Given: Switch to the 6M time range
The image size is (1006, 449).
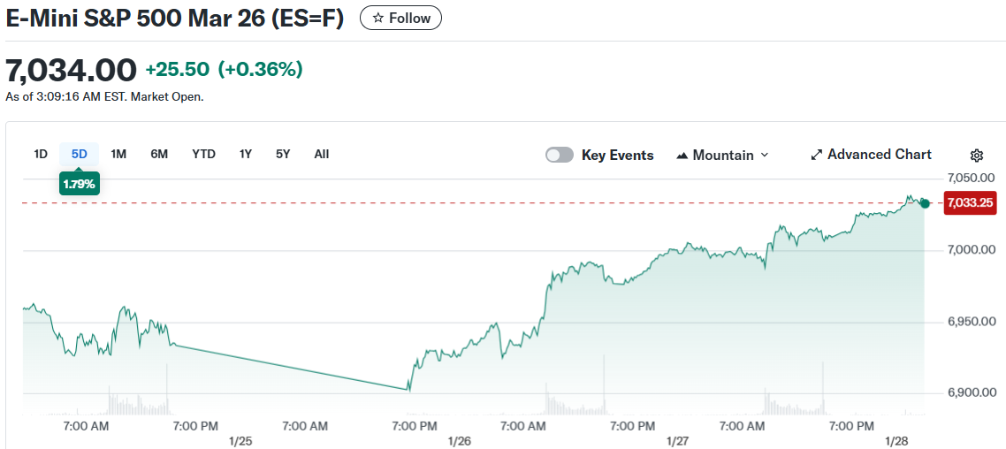Looking at the screenshot, I should point(159,154).
